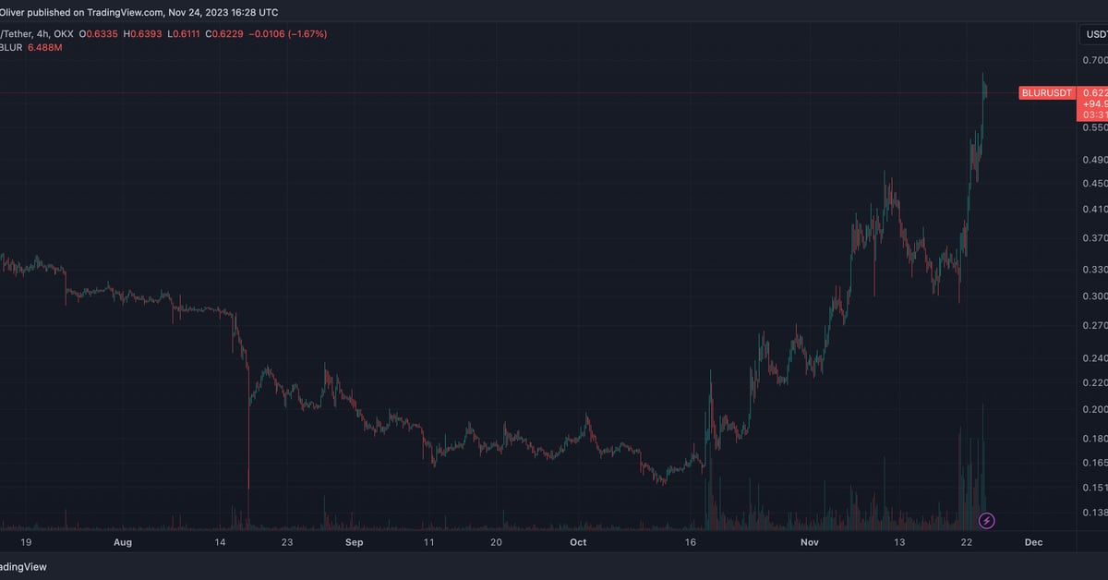Click the 'Oct' date on time axis

[578, 543]
